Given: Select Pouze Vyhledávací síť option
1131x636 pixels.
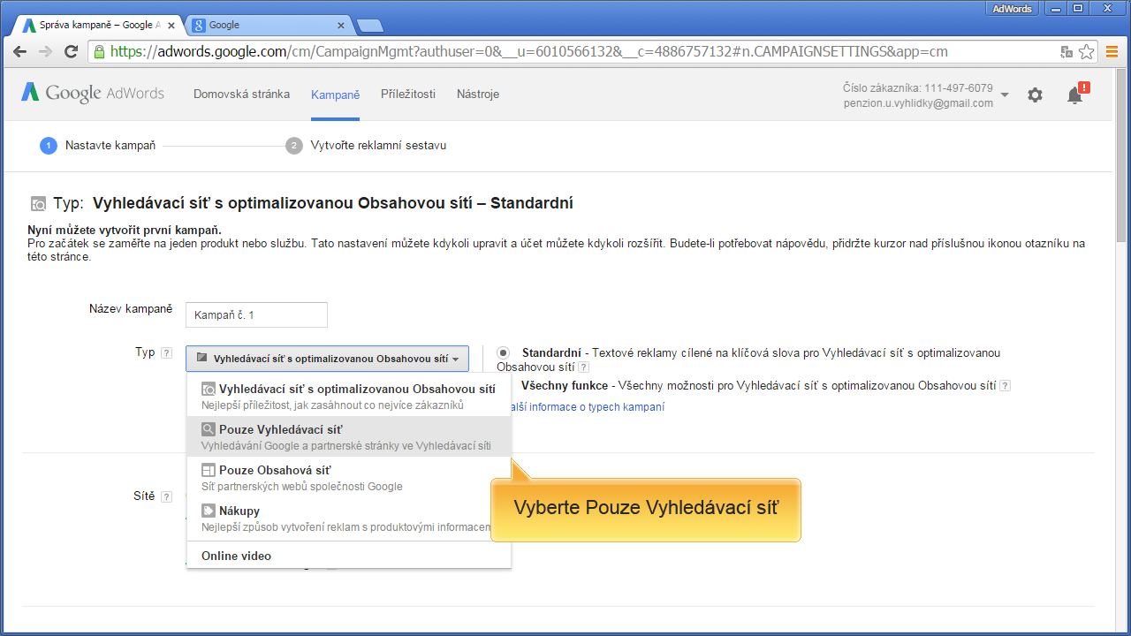Looking at the screenshot, I should pyautogui.click(x=348, y=436).
